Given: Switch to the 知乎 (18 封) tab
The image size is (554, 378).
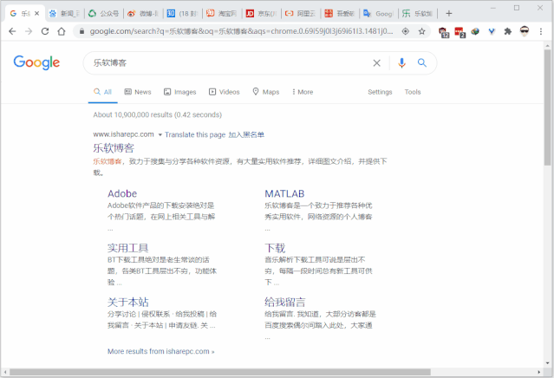Looking at the screenshot, I should click(x=183, y=13).
